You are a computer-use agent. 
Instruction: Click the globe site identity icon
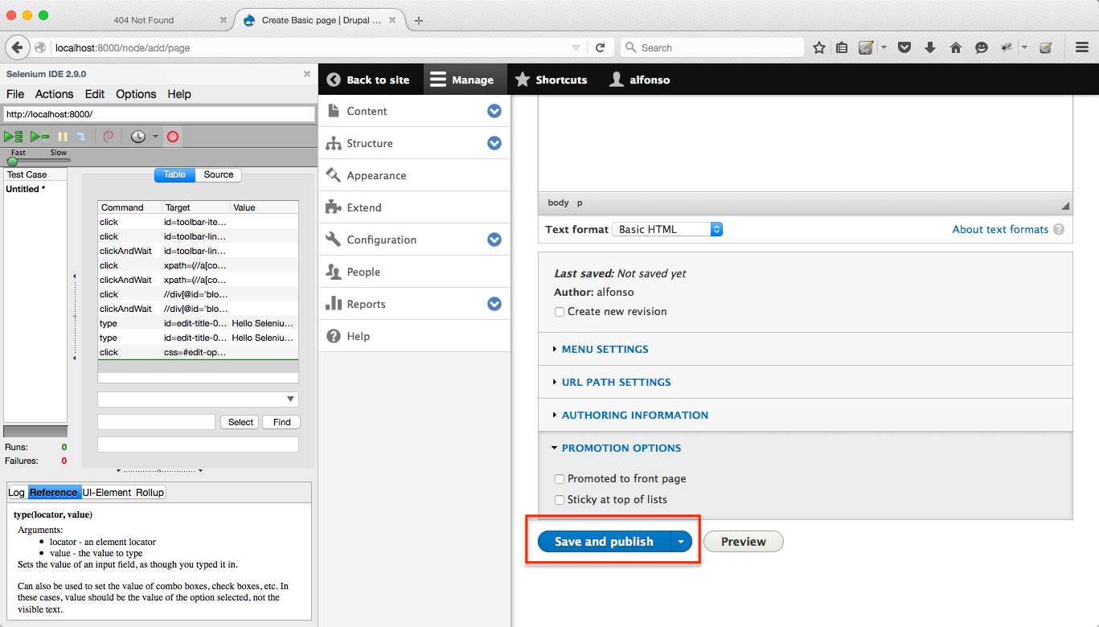[x=40, y=47]
